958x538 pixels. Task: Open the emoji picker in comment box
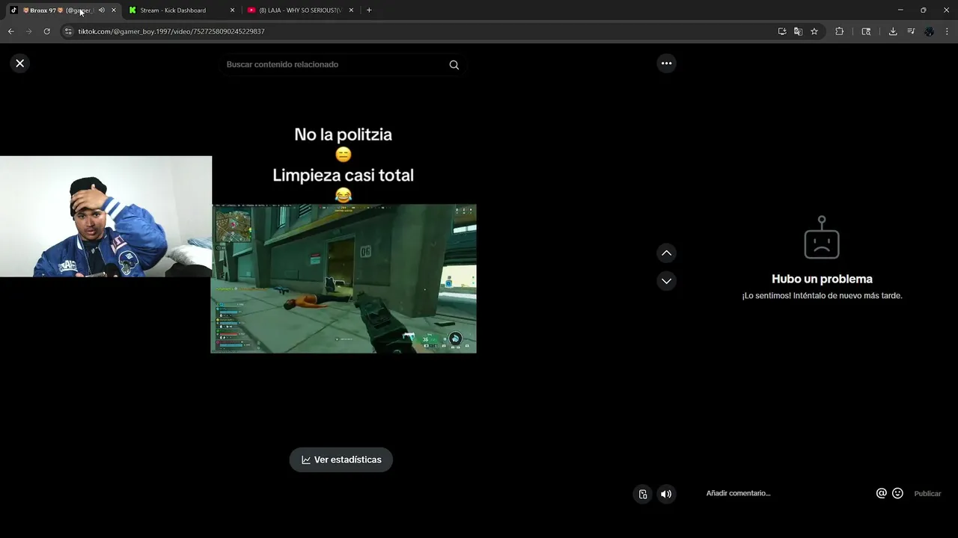[897, 493]
